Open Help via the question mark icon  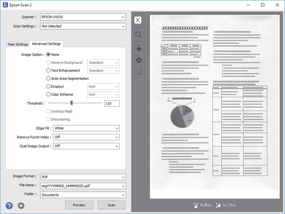(x=9, y=206)
